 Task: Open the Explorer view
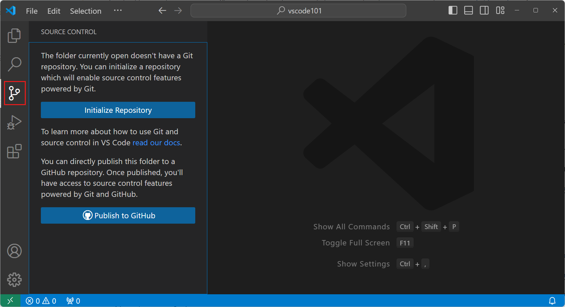coord(14,35)
